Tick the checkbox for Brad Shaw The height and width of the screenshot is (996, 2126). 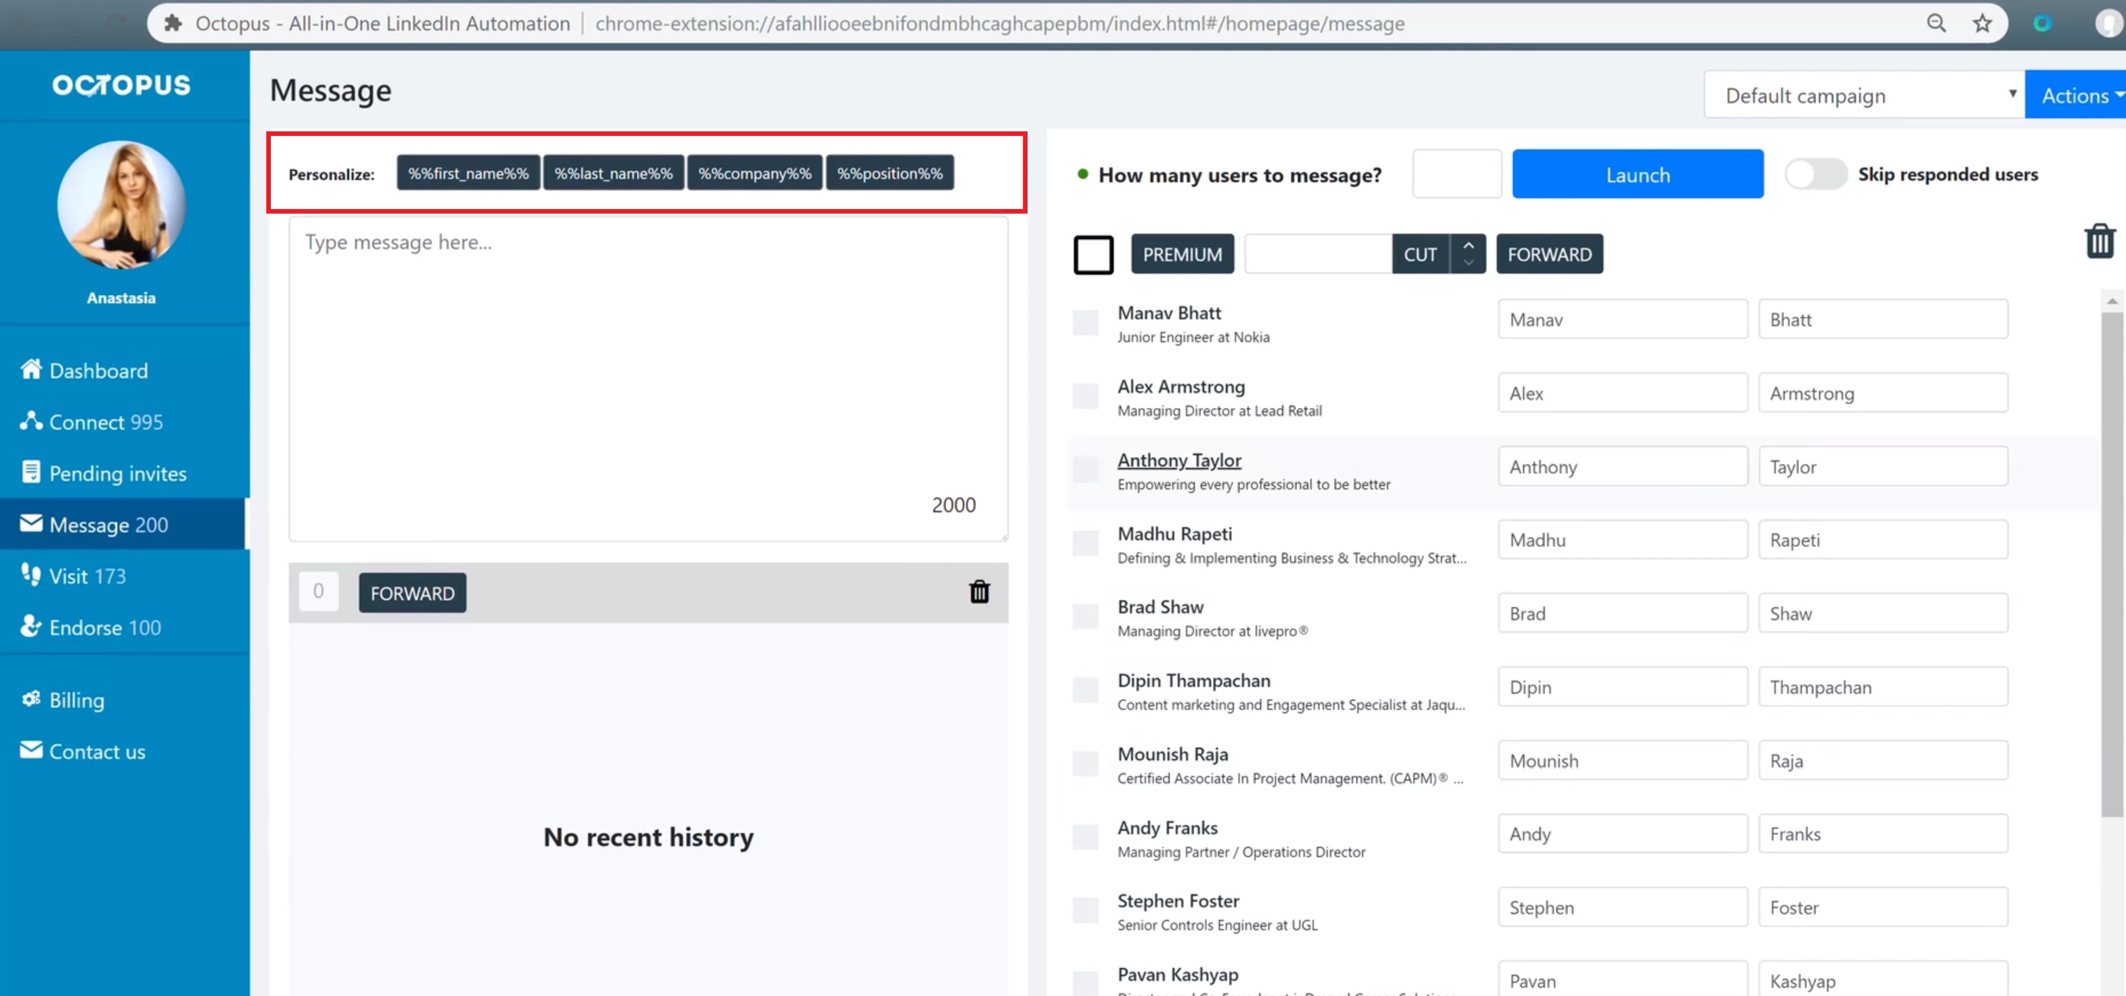coord(1085,616)
